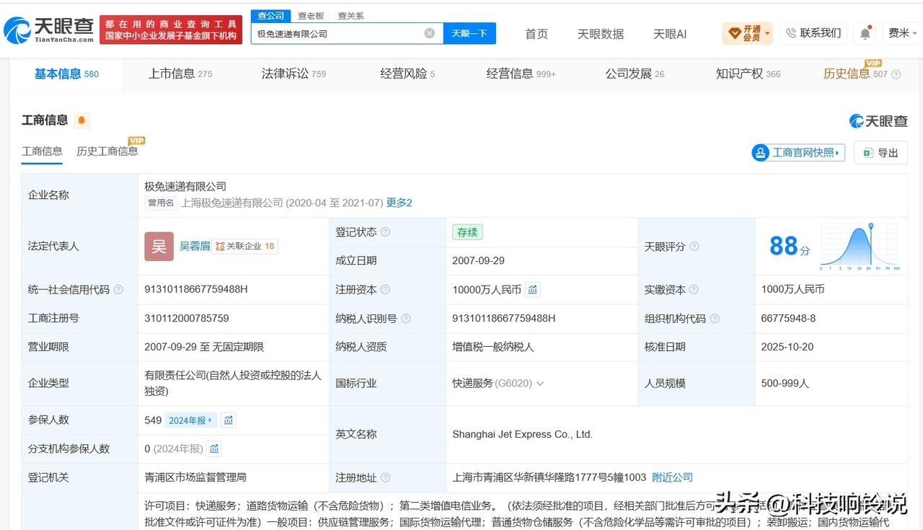Click the help icon beside 组织机构代码

[x=715, y=319]
